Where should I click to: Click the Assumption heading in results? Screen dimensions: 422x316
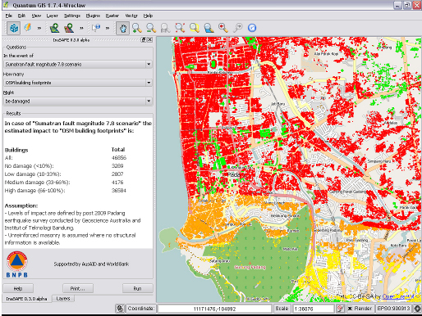[x=21, y=205]
